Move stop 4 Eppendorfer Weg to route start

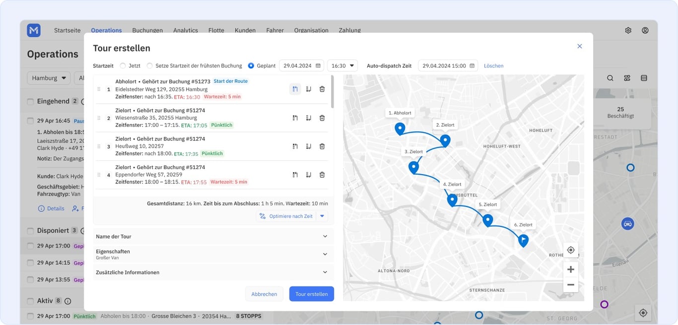[295, 175]
